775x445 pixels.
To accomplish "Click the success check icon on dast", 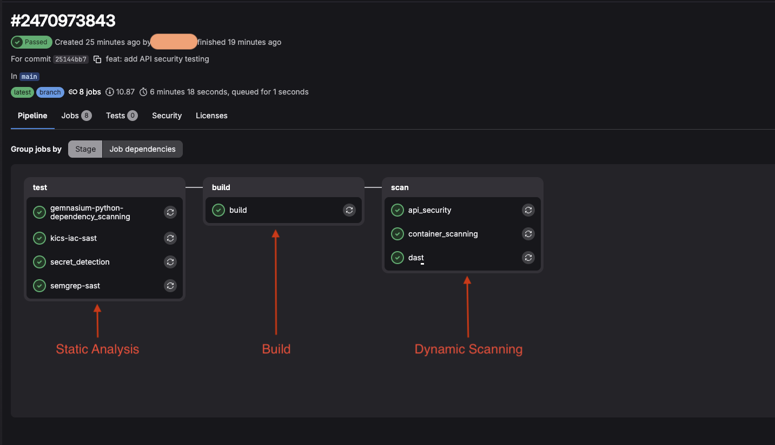I will click(398, 258).
